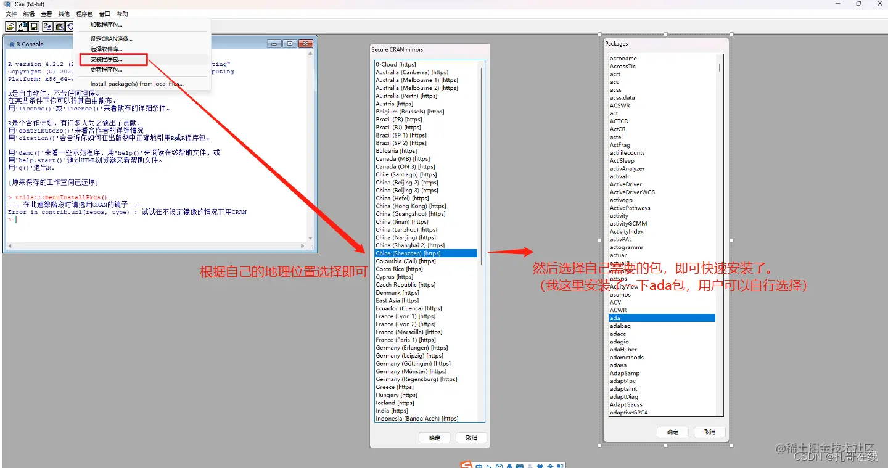The height and width of the screenshot is (468, 888).
Task: Click the 程序包 menu
Action: click(84, 14)
